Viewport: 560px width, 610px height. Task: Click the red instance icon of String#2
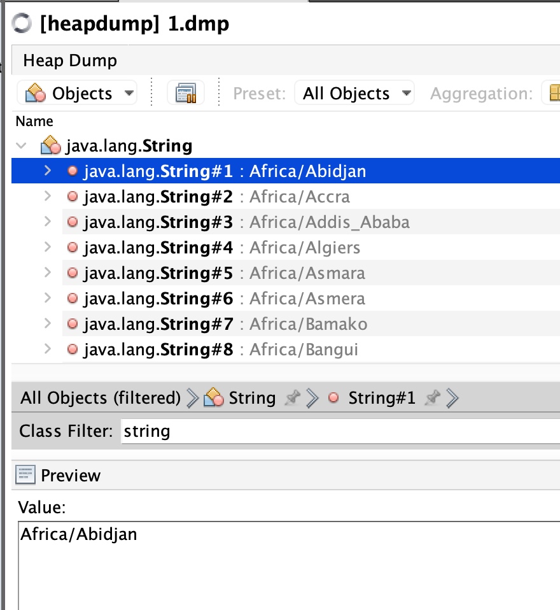tap(73, 197)
